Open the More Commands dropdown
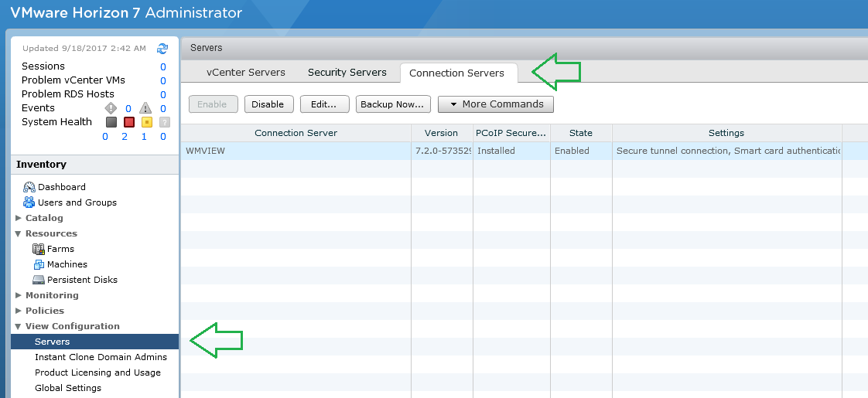The height and width of the screenshot is (398, 868). [495, 104]
